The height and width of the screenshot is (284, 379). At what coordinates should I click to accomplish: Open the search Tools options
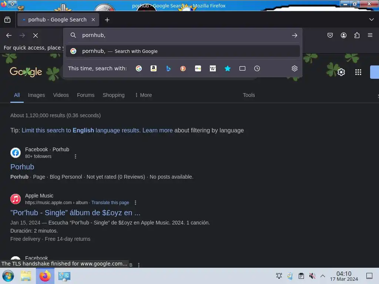tap(249, 95)
